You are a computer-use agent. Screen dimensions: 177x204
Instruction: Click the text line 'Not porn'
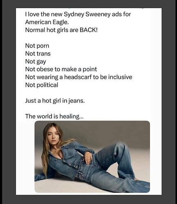(37, 46)
